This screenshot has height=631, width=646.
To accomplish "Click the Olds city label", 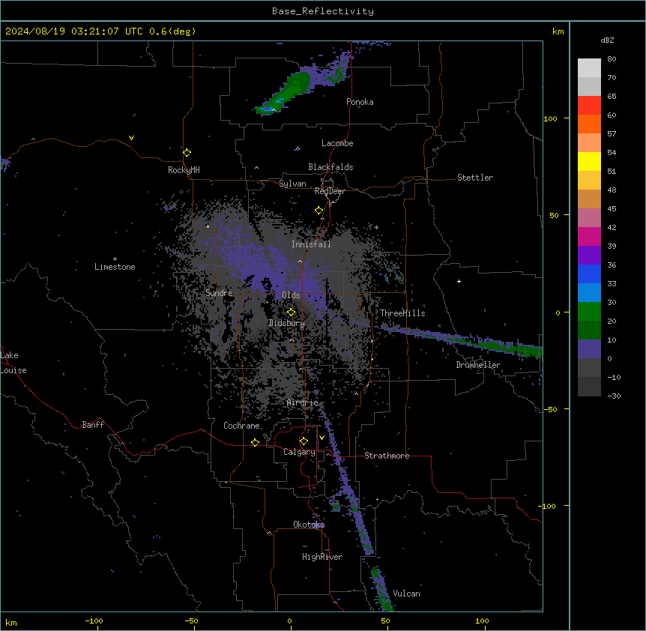I will 291,295.
